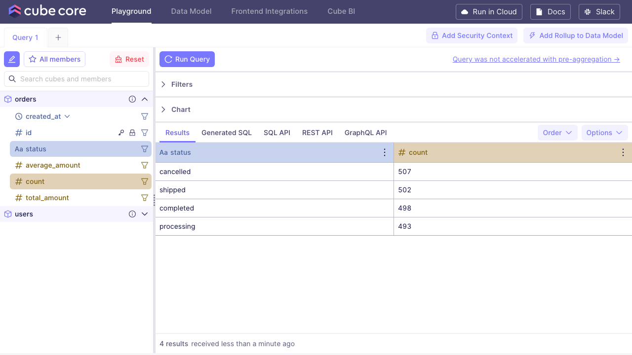Click the 'processing' cell
The width and height of the screenshot is (632, 355).
click(275, 226)
